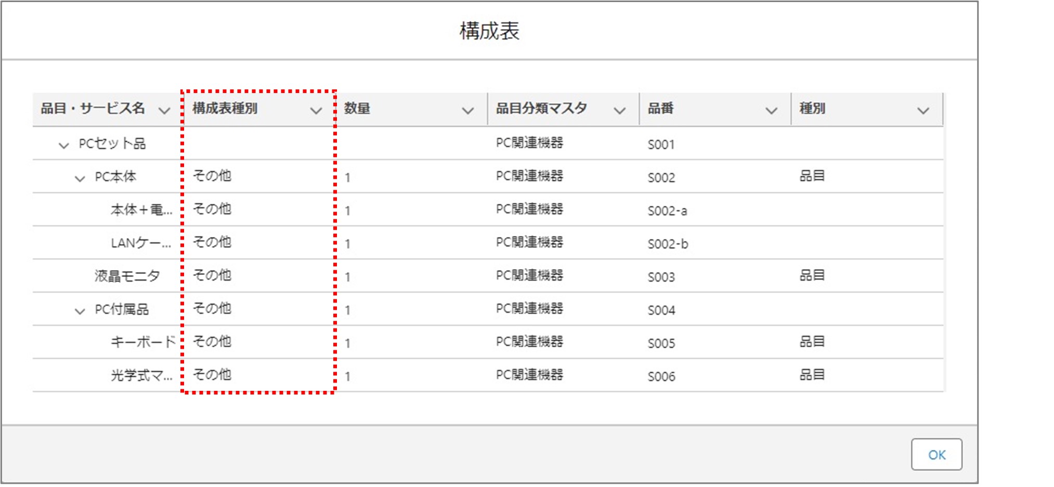Select the LANケー... row name
Image resolution: width=1054 pixels, height=487 pixels.
click(141, 243)
